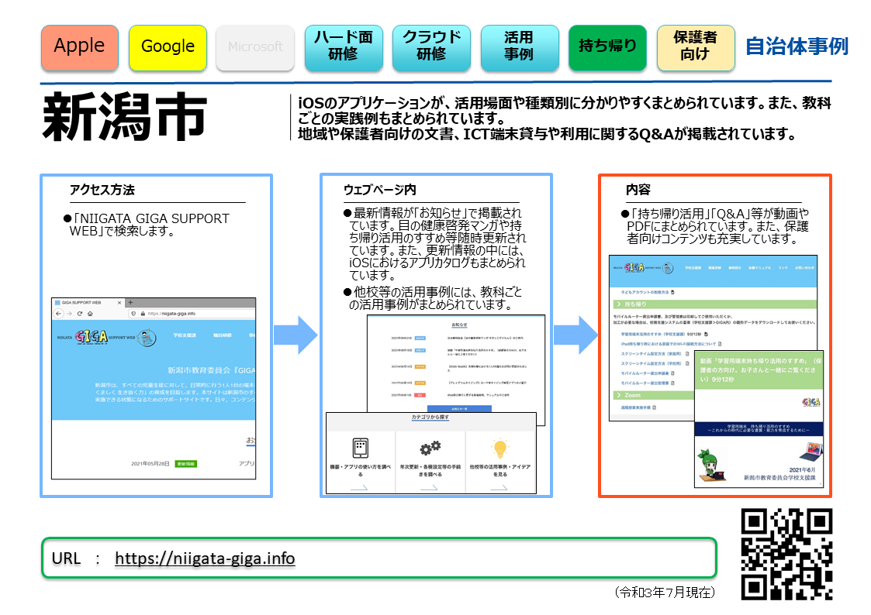
Task: Click the green 持ち帰り button
Action: coord(607,47)
